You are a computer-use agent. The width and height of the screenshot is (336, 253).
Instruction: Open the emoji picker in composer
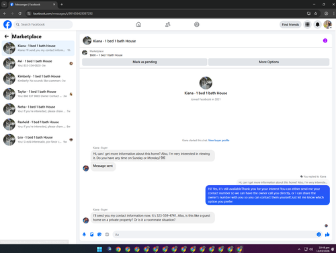(319, 234)
